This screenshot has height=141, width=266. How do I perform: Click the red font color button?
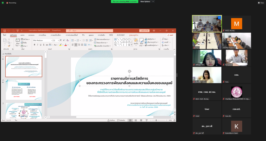click(66, 45)
